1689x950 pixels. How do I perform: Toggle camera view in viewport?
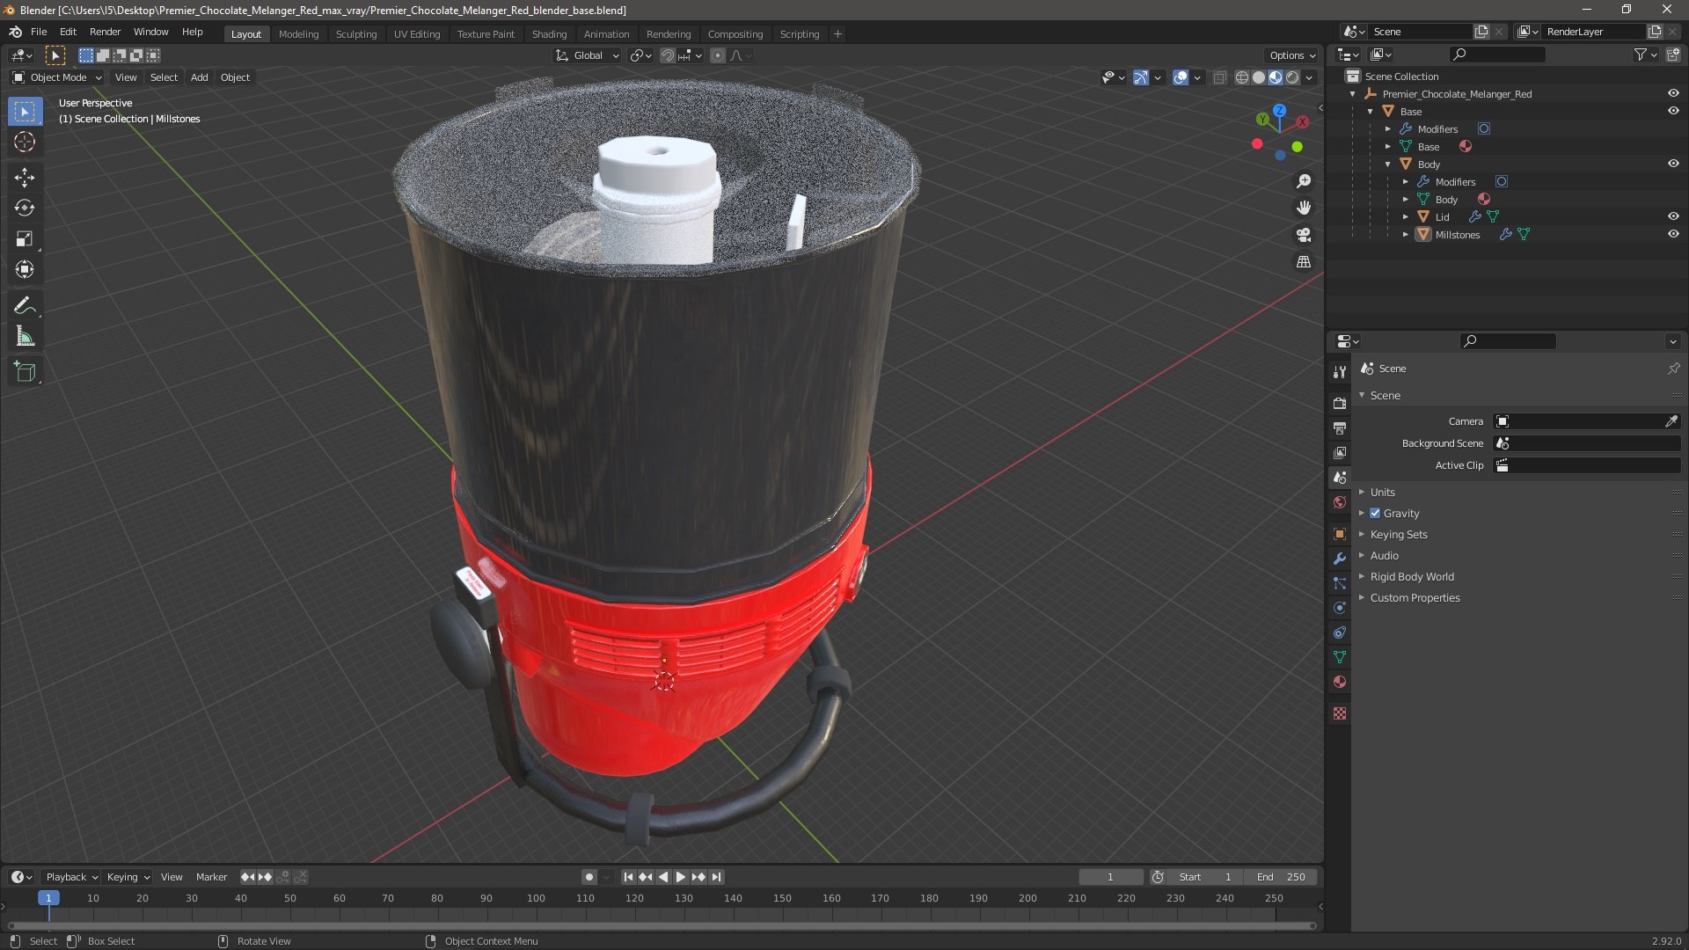coord(1304,235)
